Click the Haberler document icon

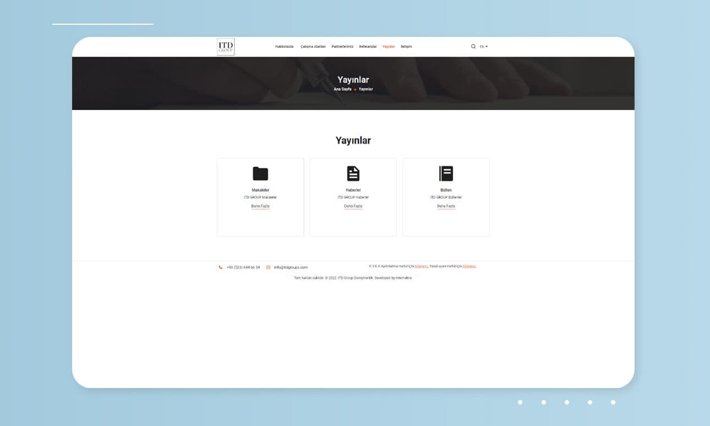point(353,173)
